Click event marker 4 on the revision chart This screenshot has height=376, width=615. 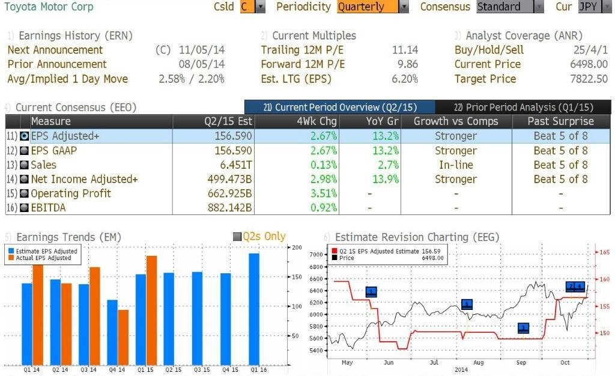click(x=580, y=287)
